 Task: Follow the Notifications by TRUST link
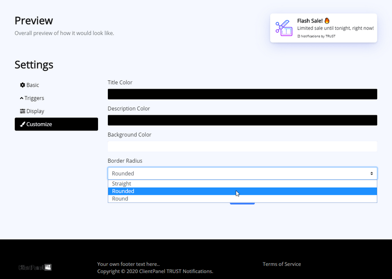pyautogui.click(x=316, y=36)
